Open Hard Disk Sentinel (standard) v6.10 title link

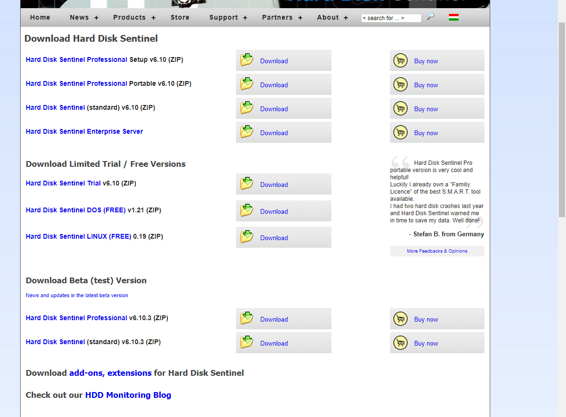[55, 107]
